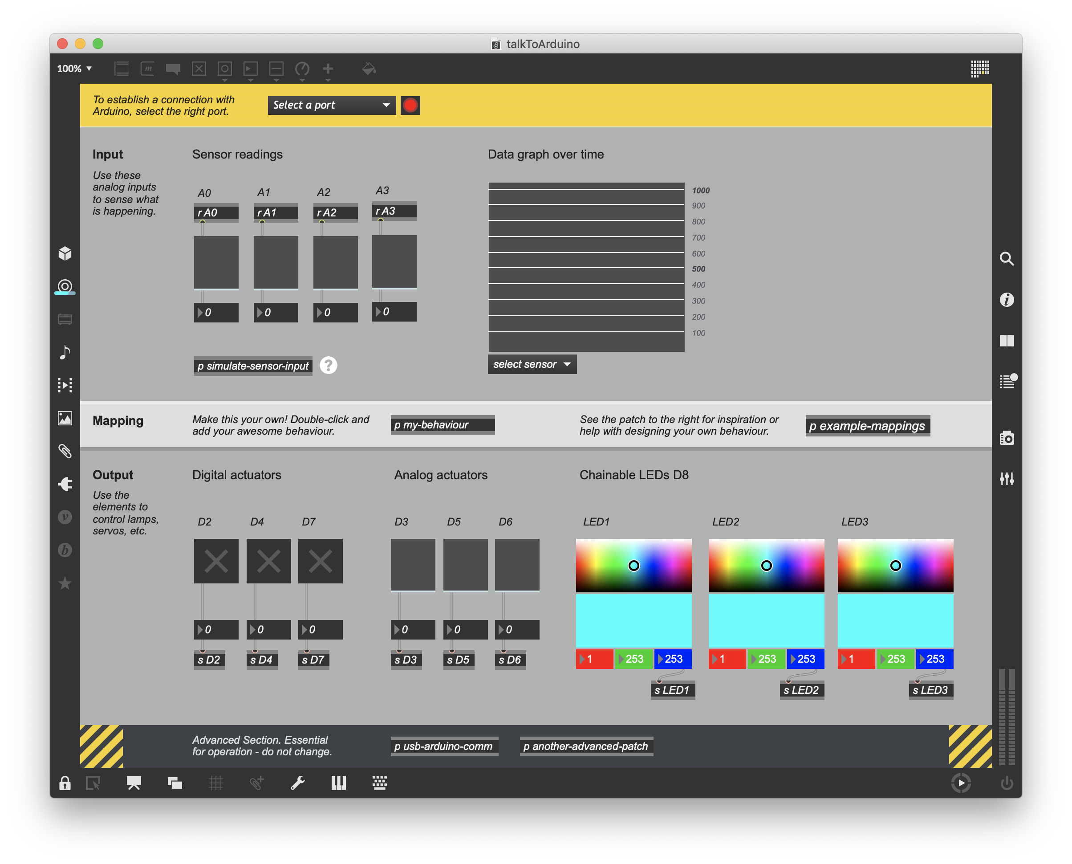Viewport: 1072px width, 864px height.
Task: Open the Max Console icon
Action: click(x=1007, y=382)
